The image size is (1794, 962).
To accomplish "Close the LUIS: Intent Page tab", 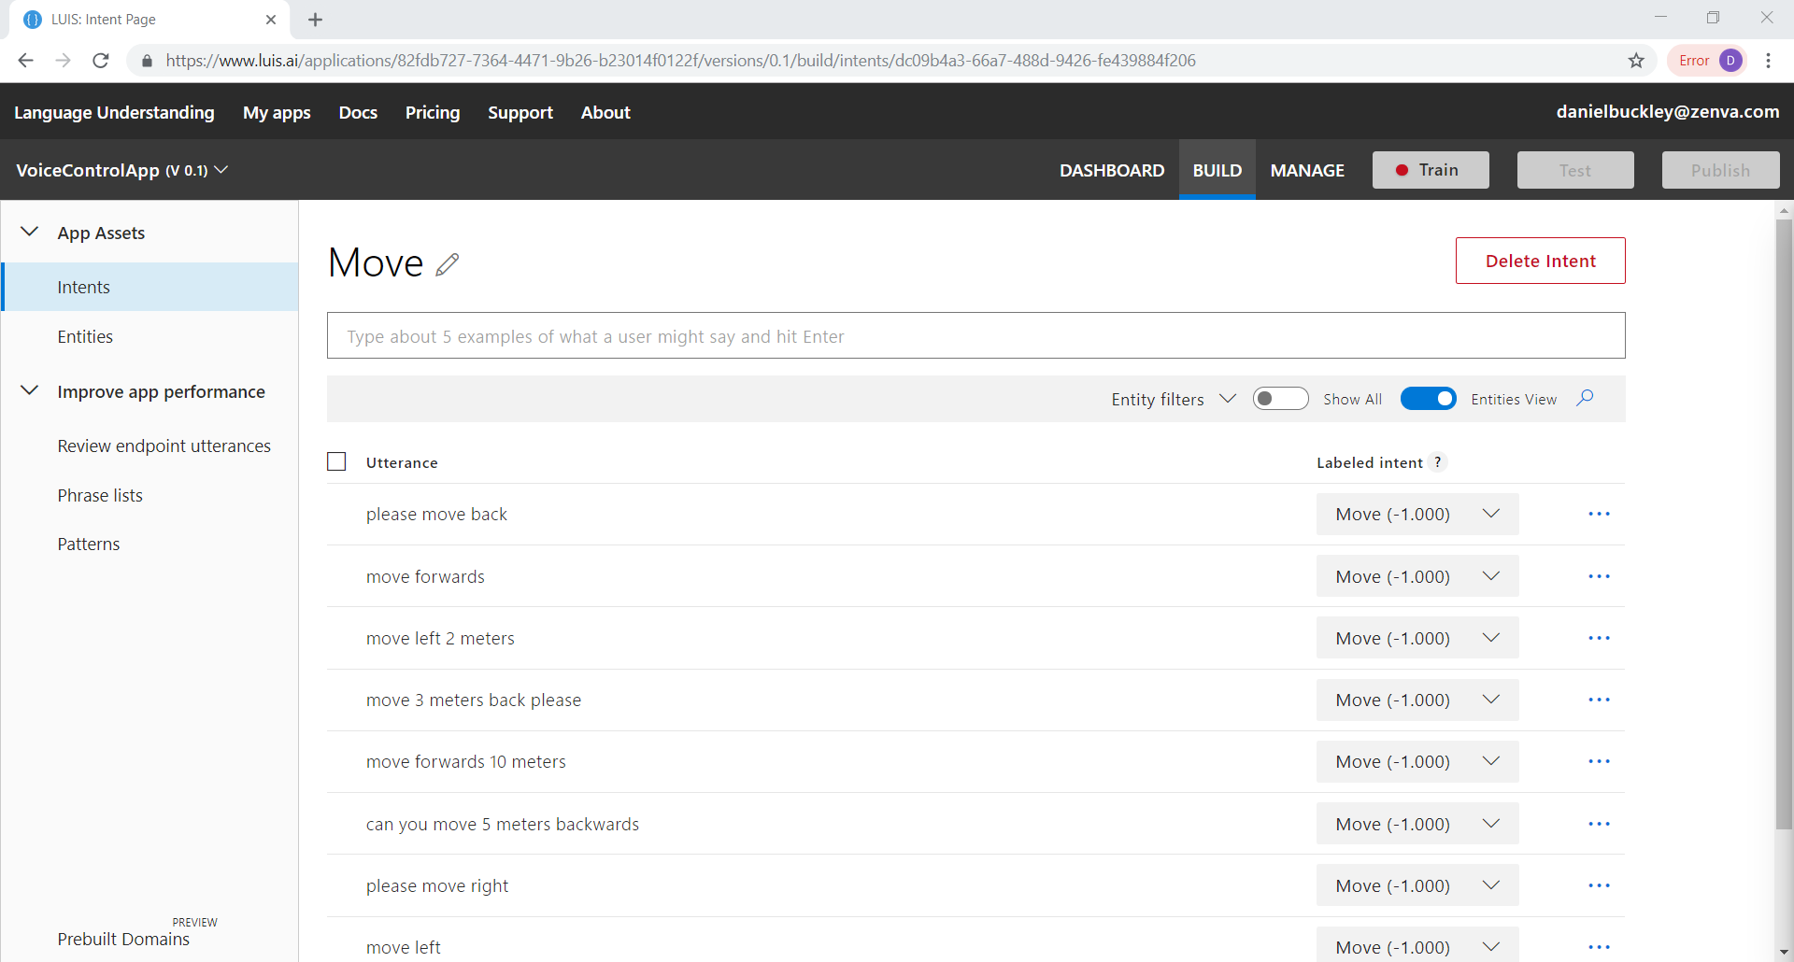I will tap(271, 20).
